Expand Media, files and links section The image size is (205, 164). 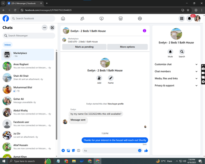coord(176,78)
